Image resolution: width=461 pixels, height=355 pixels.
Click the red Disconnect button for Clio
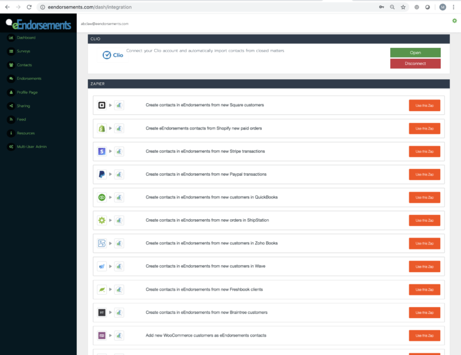click(x=415, y=63)
